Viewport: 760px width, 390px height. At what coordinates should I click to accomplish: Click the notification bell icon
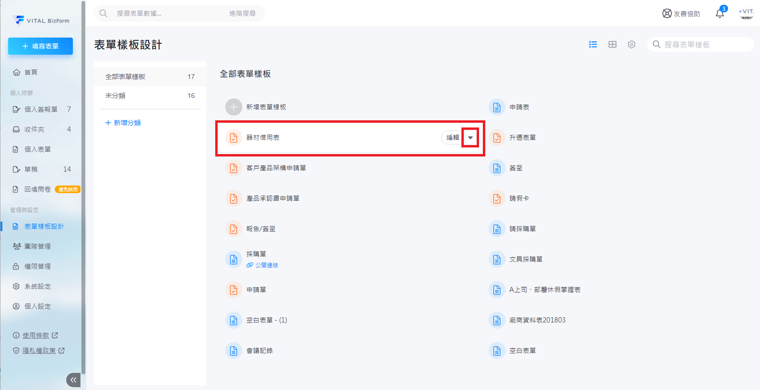click(720, 13)
